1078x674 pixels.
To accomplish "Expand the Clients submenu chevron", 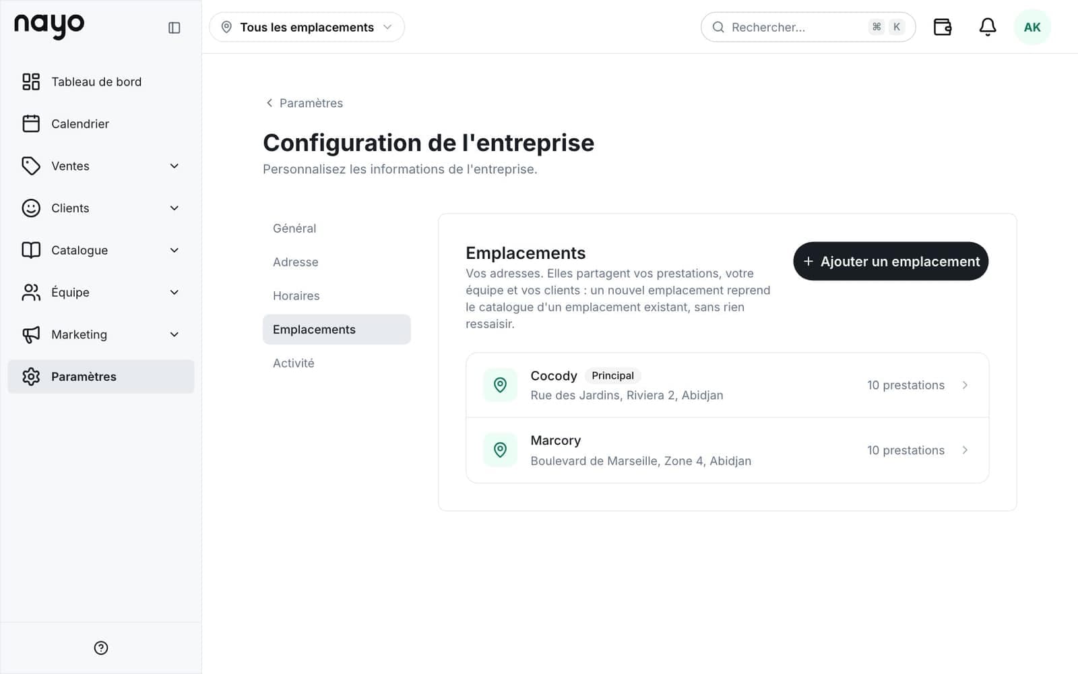I will (174, 208).
